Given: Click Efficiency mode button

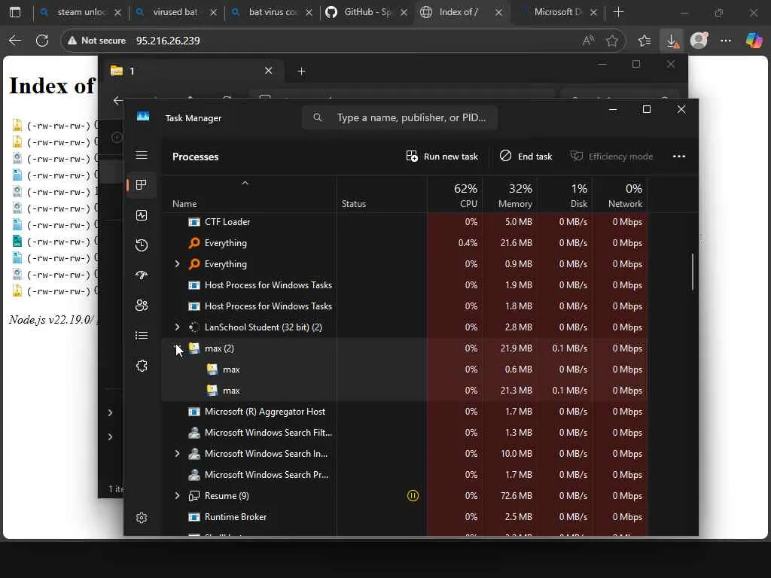Looking at the screenshot, I should (x=611, y=157).
